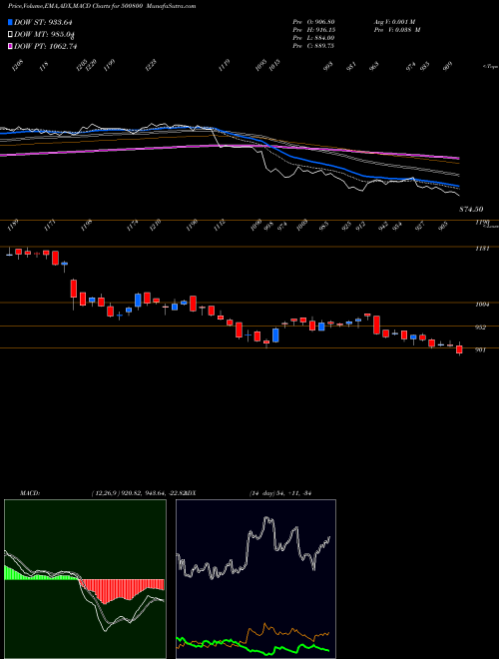Open the ADX indicator panel
The image size is (499, 659).
[x=255, y=579]
